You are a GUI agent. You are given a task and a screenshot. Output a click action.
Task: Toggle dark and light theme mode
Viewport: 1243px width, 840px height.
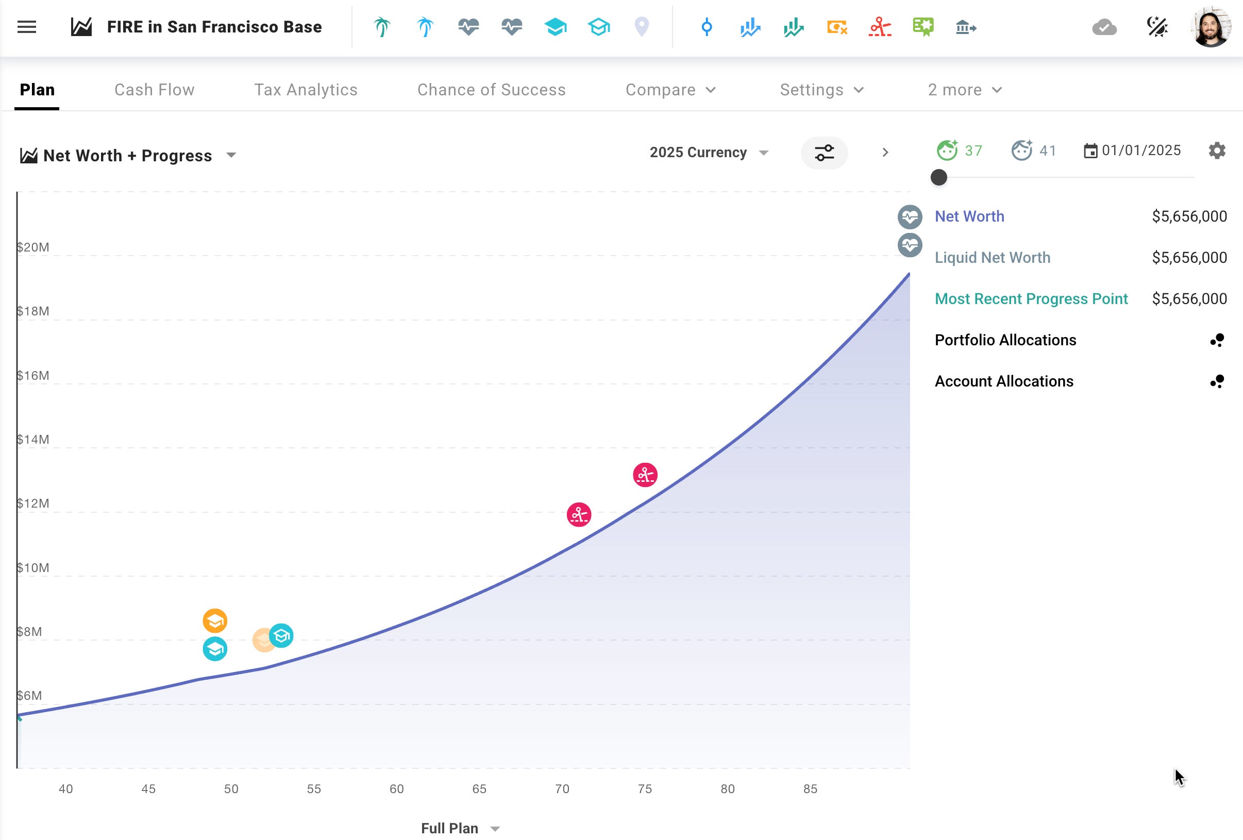click(1157, 27)
